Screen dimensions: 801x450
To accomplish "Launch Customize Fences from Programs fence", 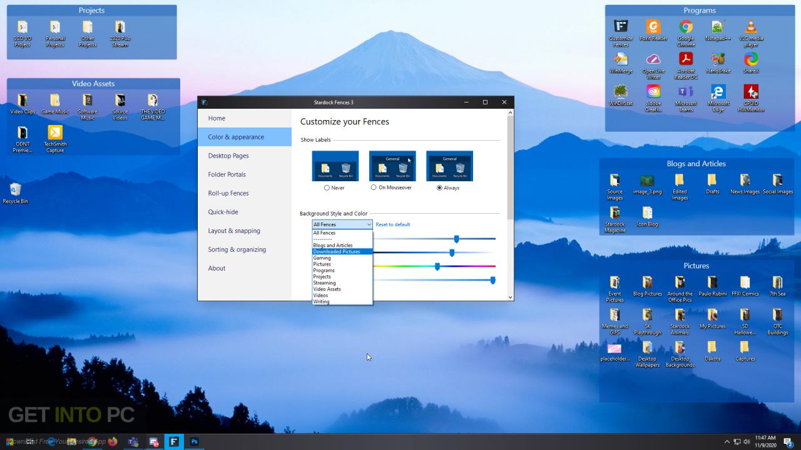I will (x=621, y=26).
